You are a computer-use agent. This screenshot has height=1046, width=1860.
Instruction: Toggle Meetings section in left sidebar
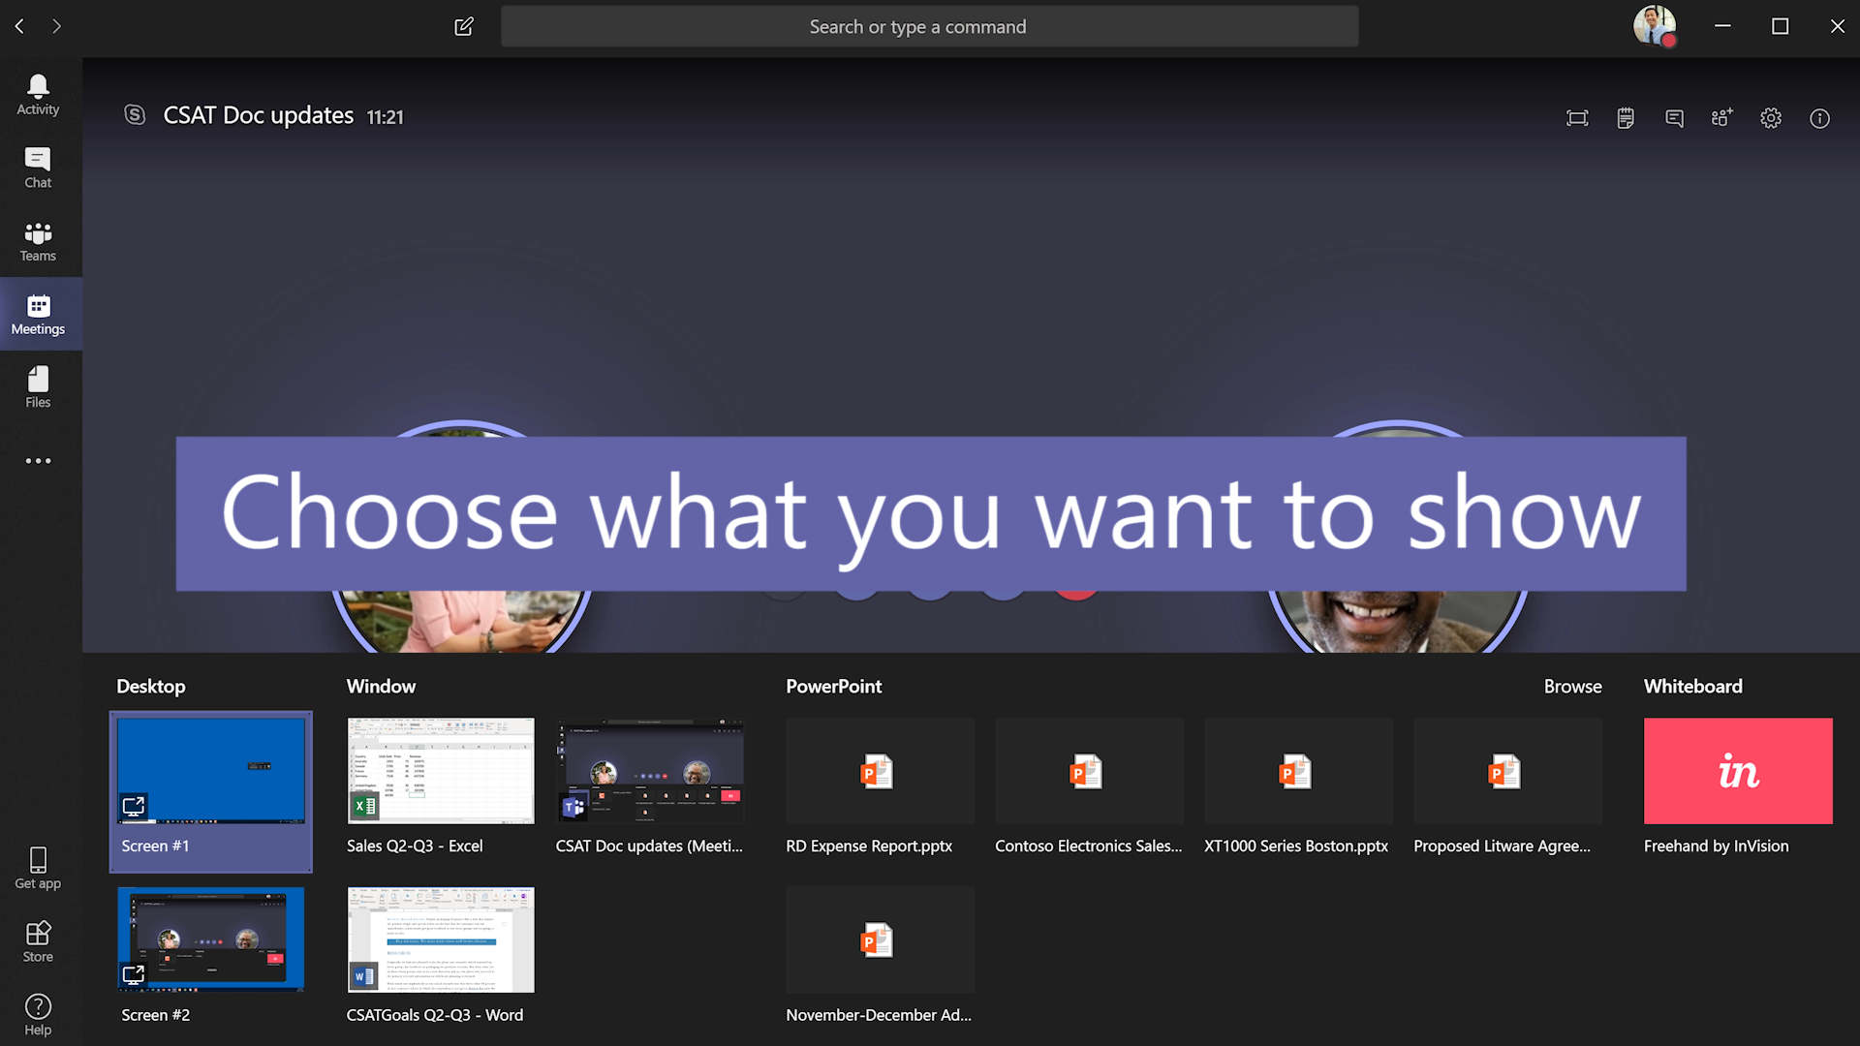[x=39, y=314]
